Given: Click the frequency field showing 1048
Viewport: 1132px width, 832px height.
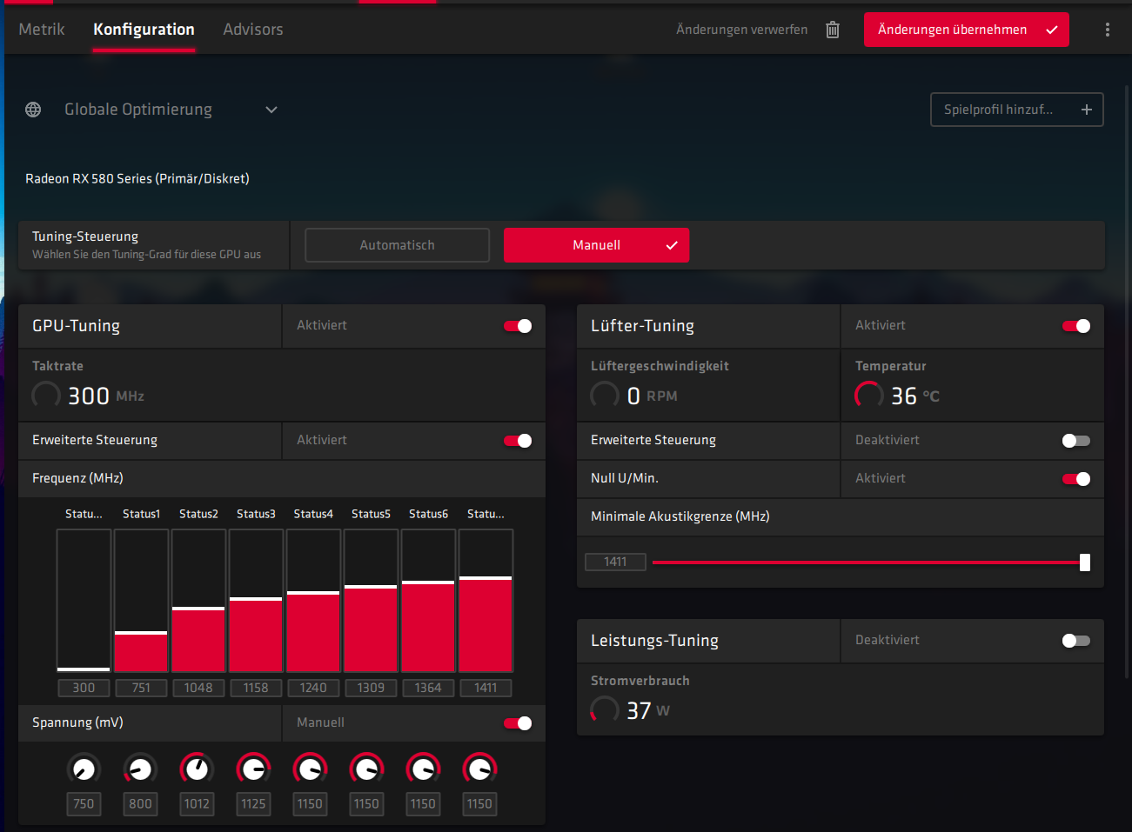Looking at the screenshot, I should coord(198,688).
